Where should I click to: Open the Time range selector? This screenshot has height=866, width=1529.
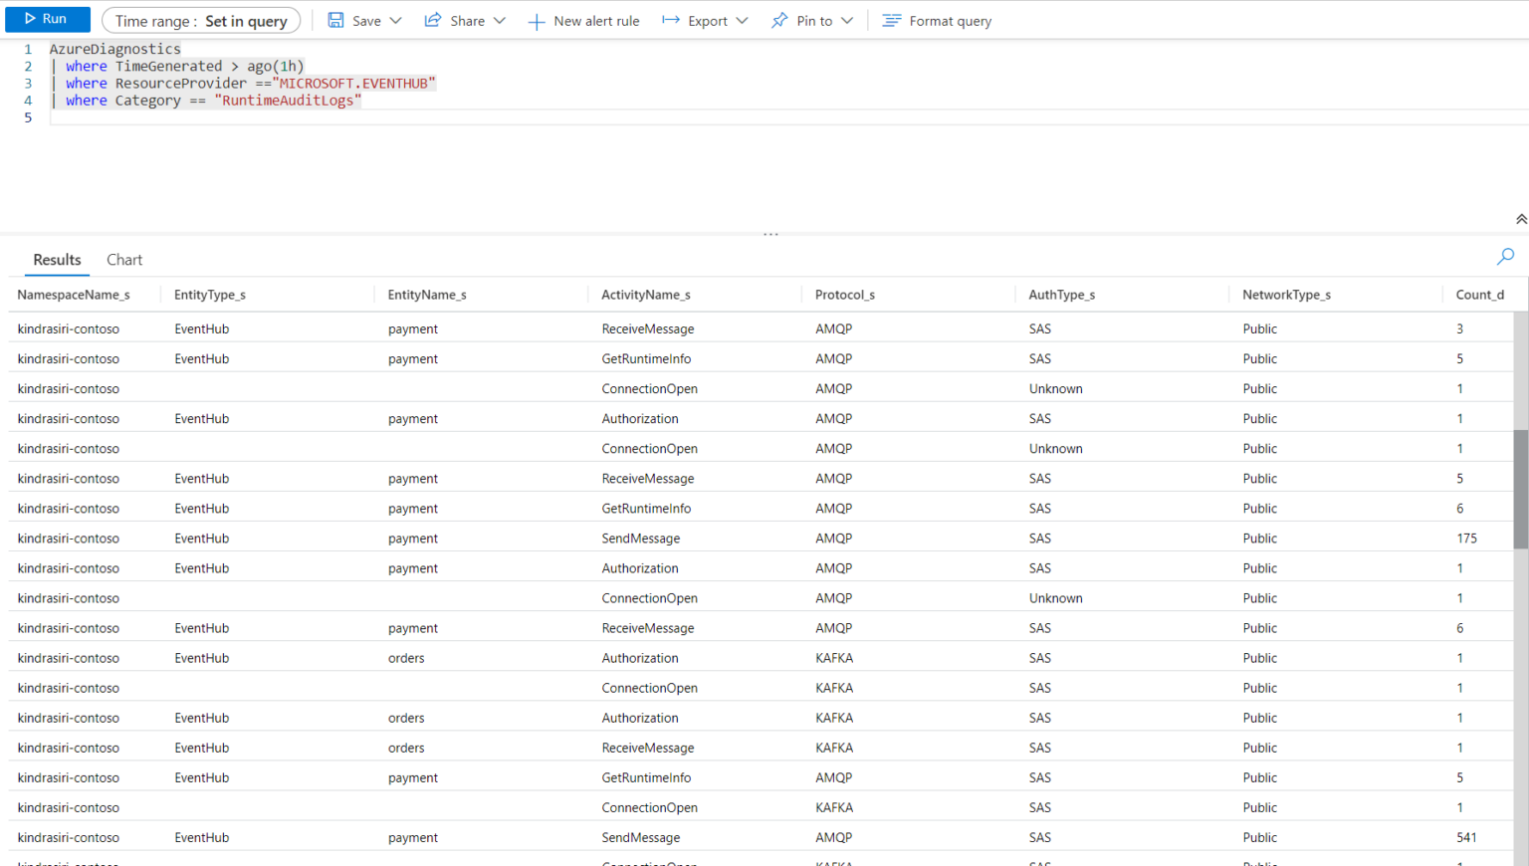201,20
